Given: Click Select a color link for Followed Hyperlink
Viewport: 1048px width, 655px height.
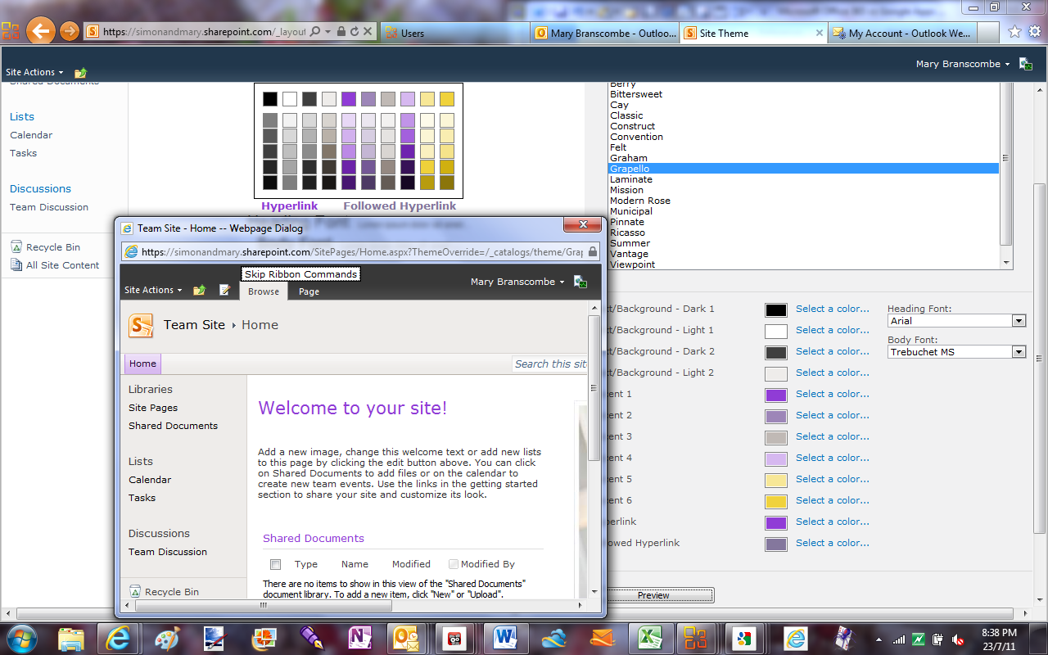Looking at the screenshot, I should coord(833,543).
